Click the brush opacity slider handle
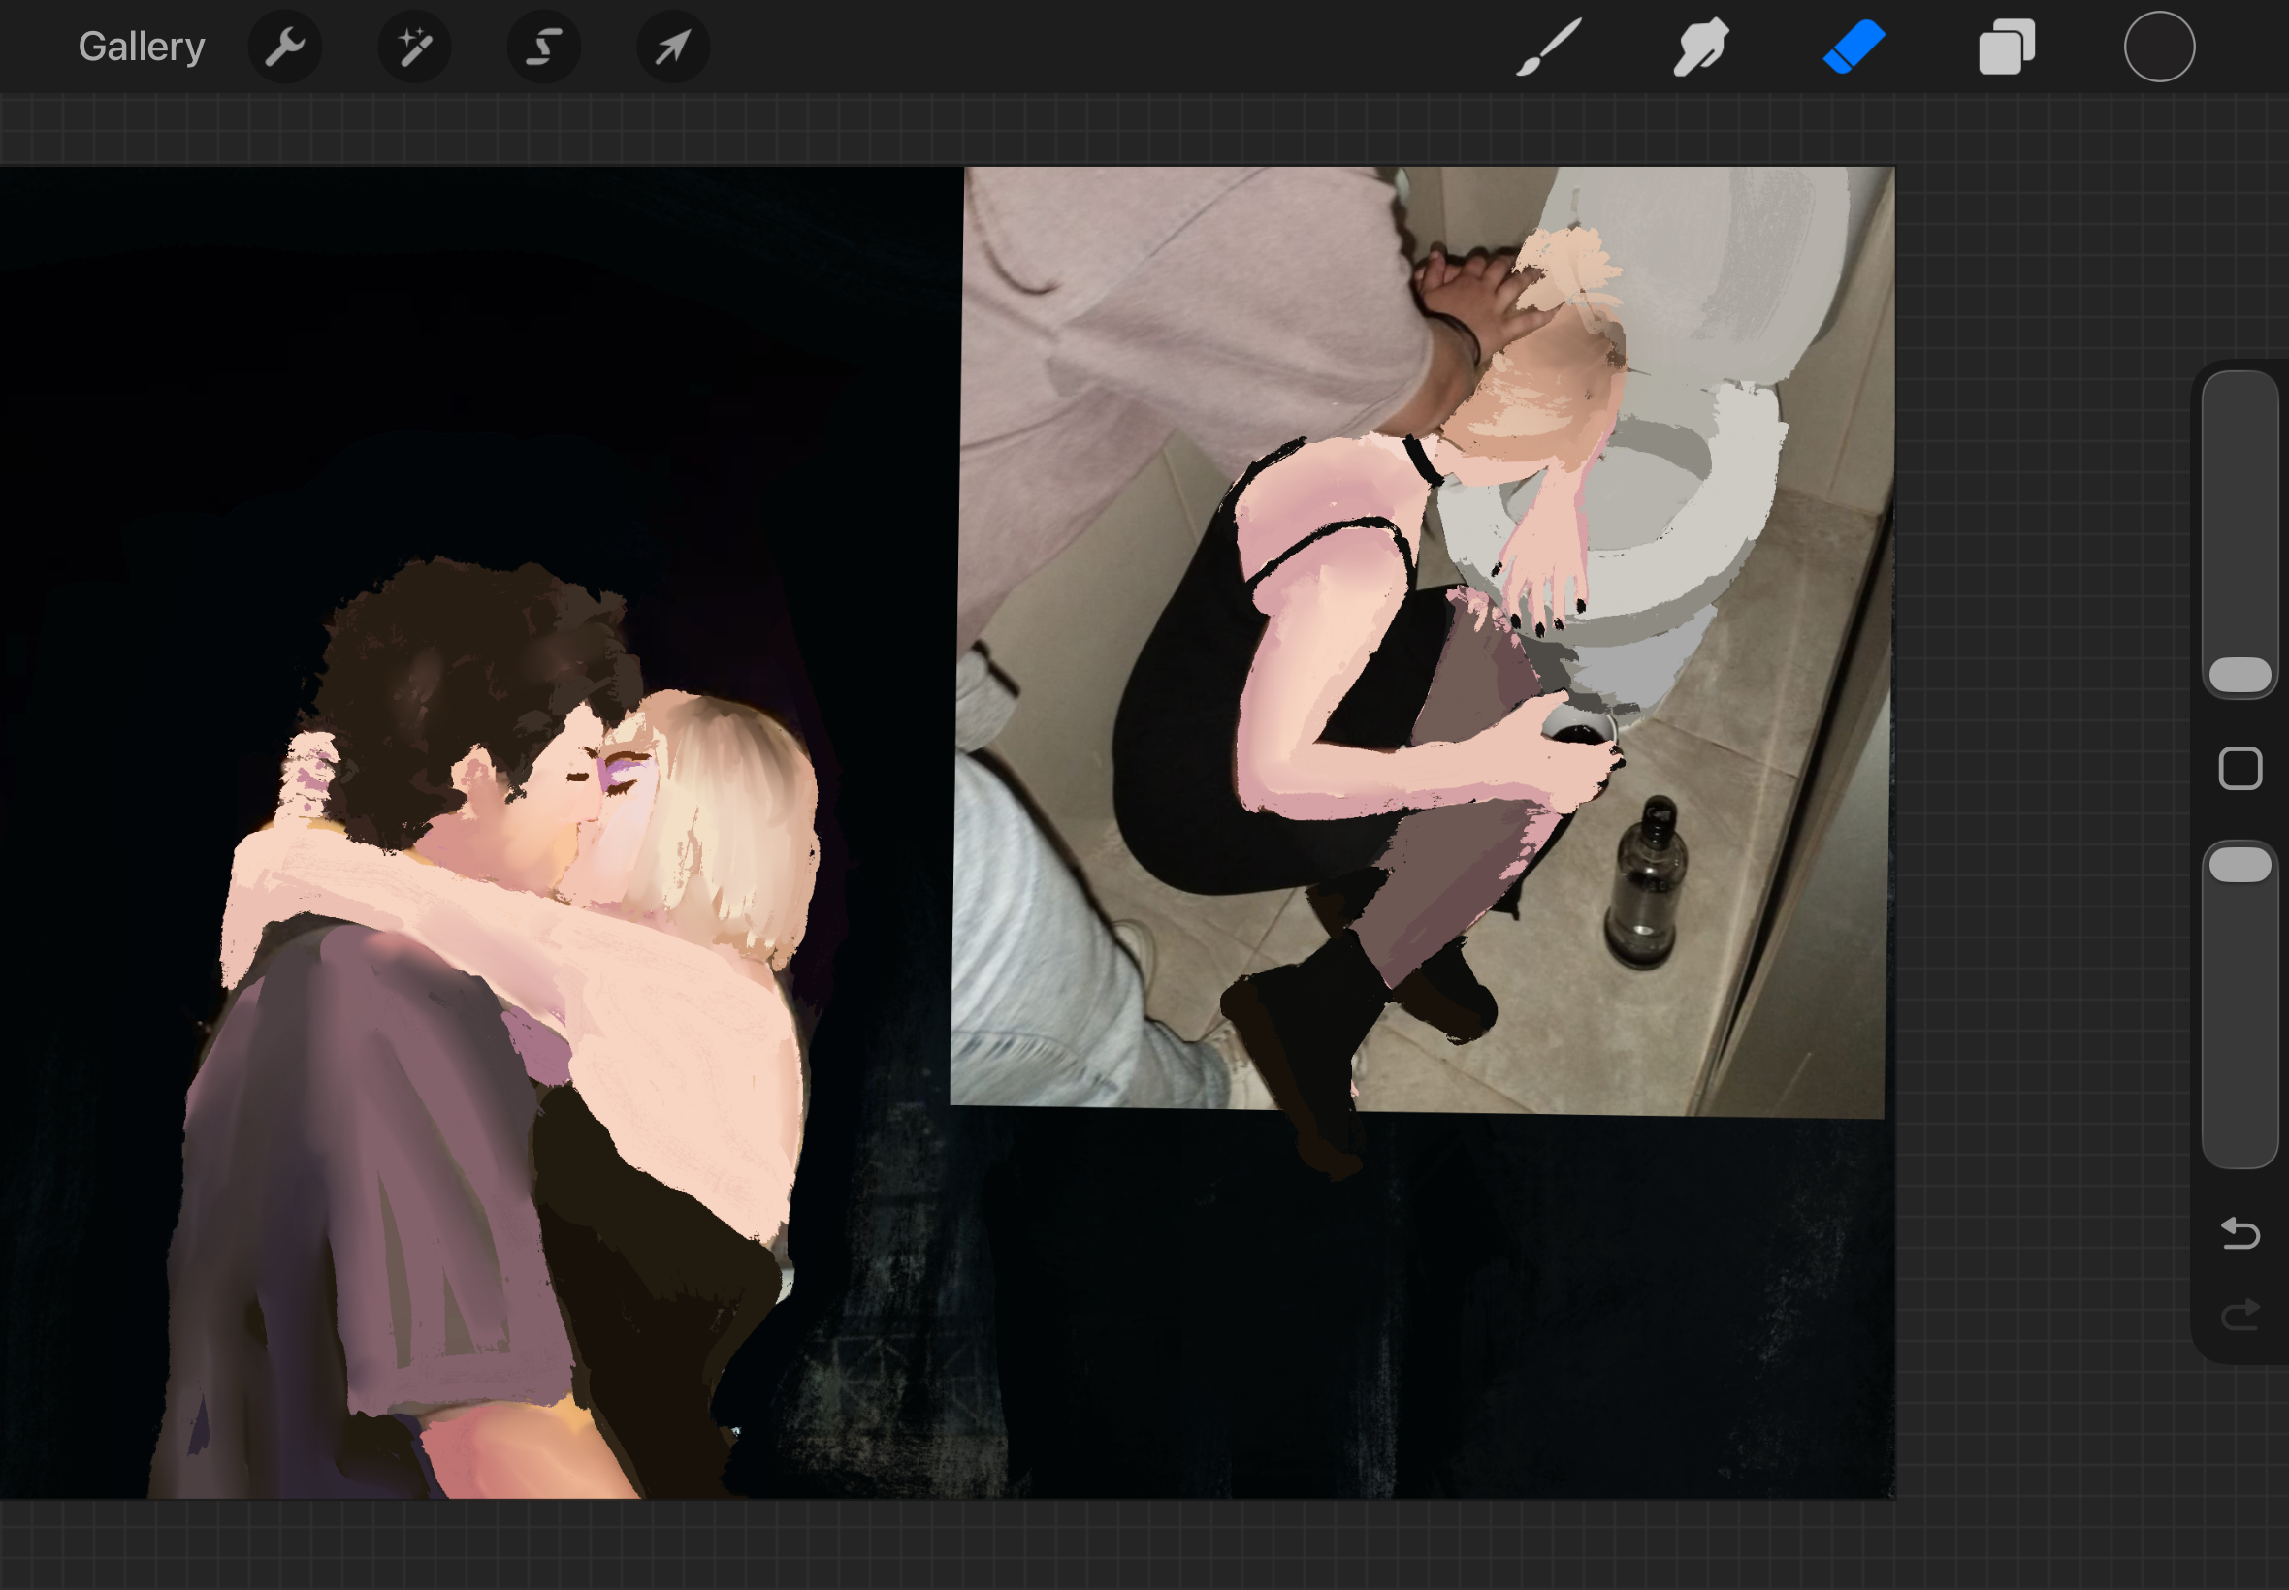The image size is (2289, 1590). coord(2240,865)
